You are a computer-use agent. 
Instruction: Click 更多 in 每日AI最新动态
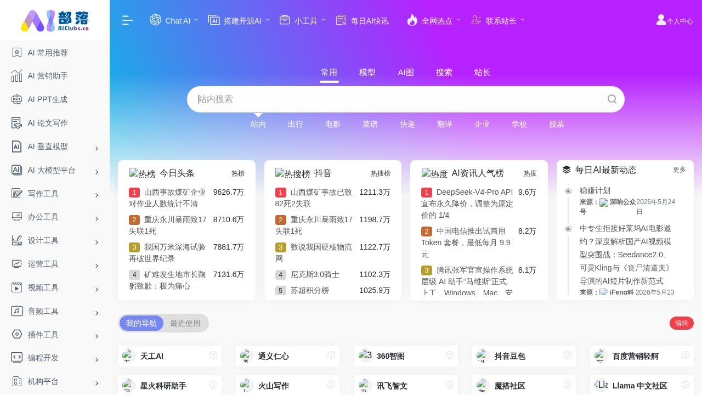pos(680,170)
